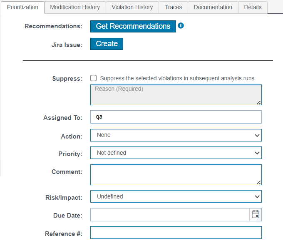Click the Reason textarea resize handle
The width and height of the screenshot is (283, 243).
point(258,102)
